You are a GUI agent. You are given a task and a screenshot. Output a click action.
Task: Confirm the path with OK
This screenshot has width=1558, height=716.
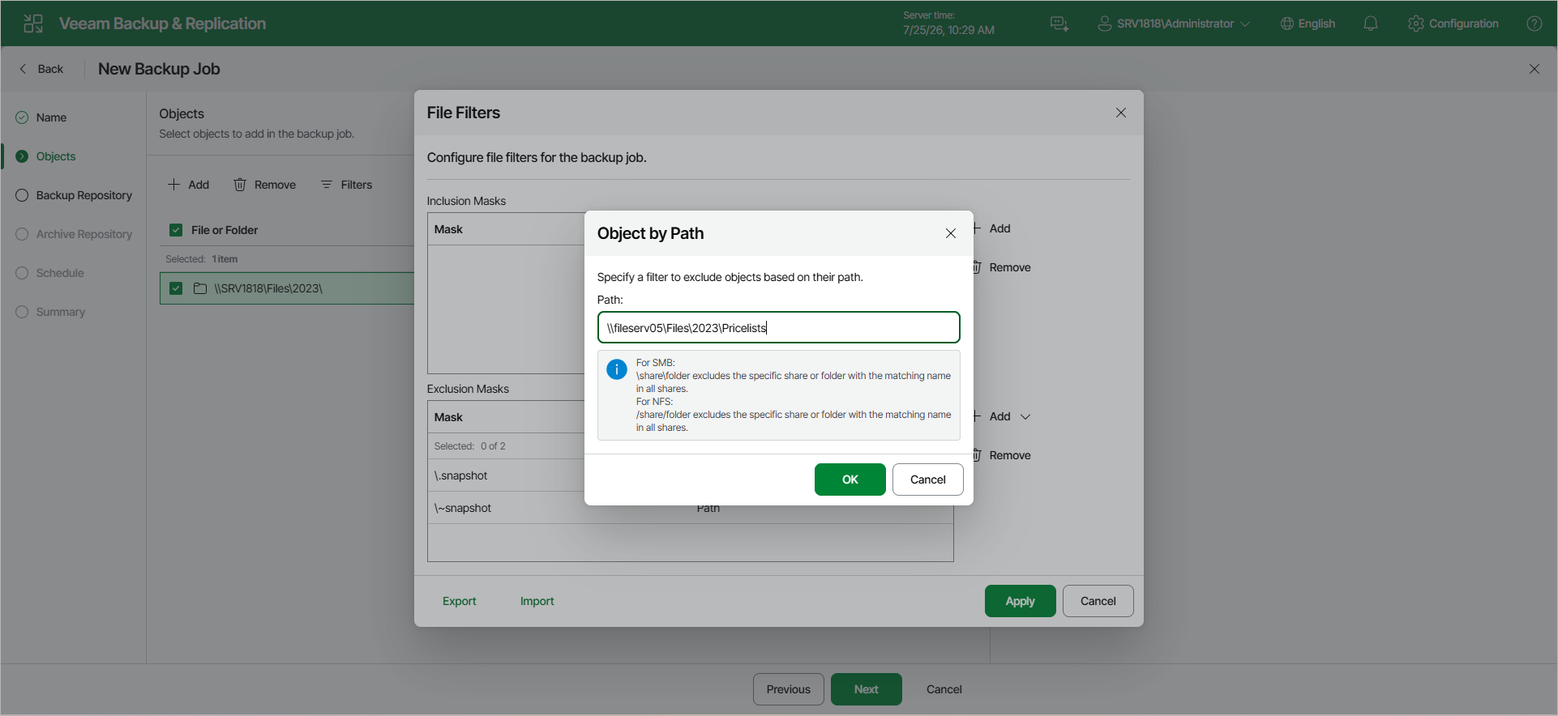click(850, 479)
